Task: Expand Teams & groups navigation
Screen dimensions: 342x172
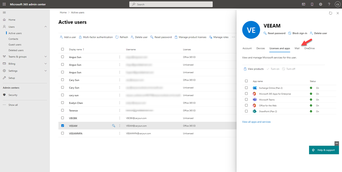Action: tap(45, 57)
